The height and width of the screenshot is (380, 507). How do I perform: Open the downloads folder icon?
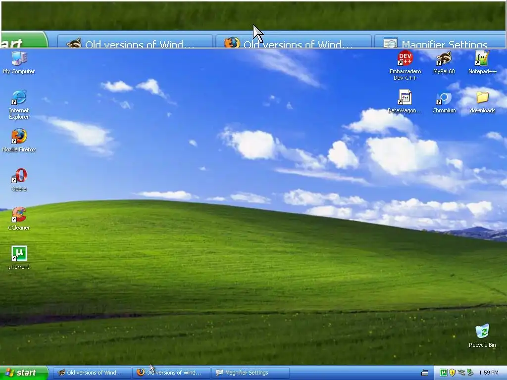482,102
